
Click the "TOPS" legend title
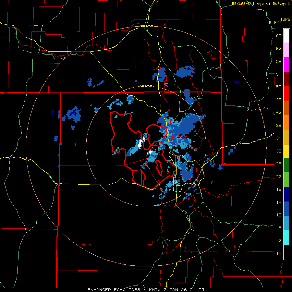click(285, 19)
